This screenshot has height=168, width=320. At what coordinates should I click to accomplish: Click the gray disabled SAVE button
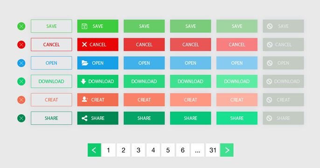coord(283,26)
